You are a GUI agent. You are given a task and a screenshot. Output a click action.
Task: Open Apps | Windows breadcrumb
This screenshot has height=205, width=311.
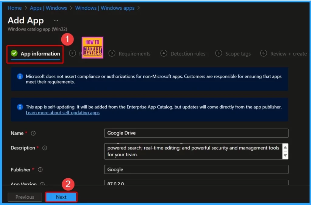(x=48, y=8)
